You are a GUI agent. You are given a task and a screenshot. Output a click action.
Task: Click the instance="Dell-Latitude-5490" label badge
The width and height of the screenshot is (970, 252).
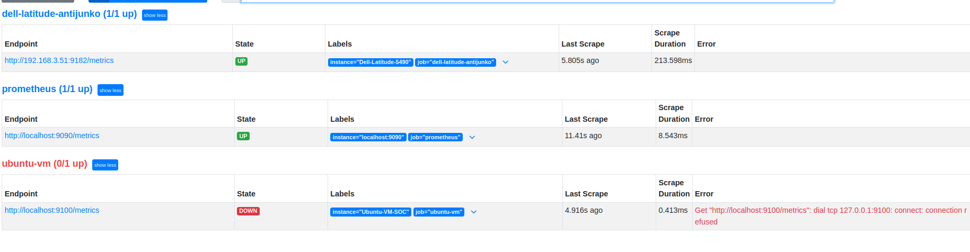pos(370,62)
